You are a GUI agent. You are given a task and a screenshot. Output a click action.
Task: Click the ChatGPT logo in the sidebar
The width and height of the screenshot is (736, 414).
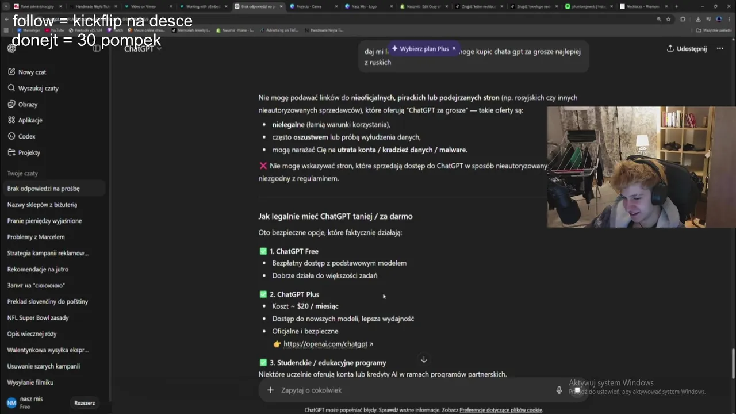pyautogui.click(x=11, y=48)
